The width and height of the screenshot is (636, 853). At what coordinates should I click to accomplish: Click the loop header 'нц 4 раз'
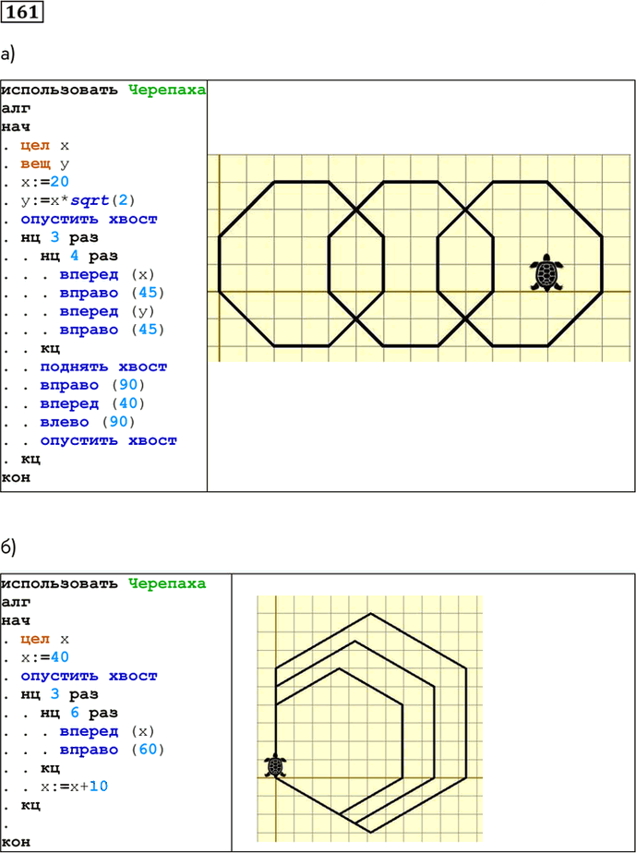click(x=78, y=256)
